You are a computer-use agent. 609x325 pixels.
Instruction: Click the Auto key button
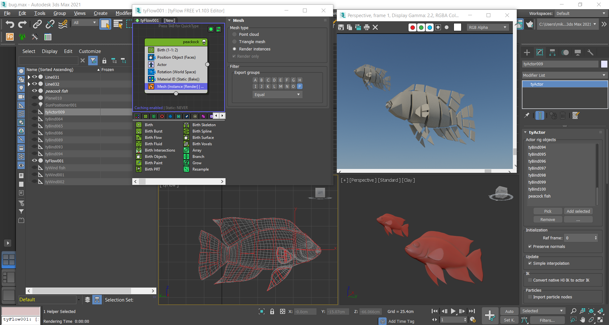(509, 312)
